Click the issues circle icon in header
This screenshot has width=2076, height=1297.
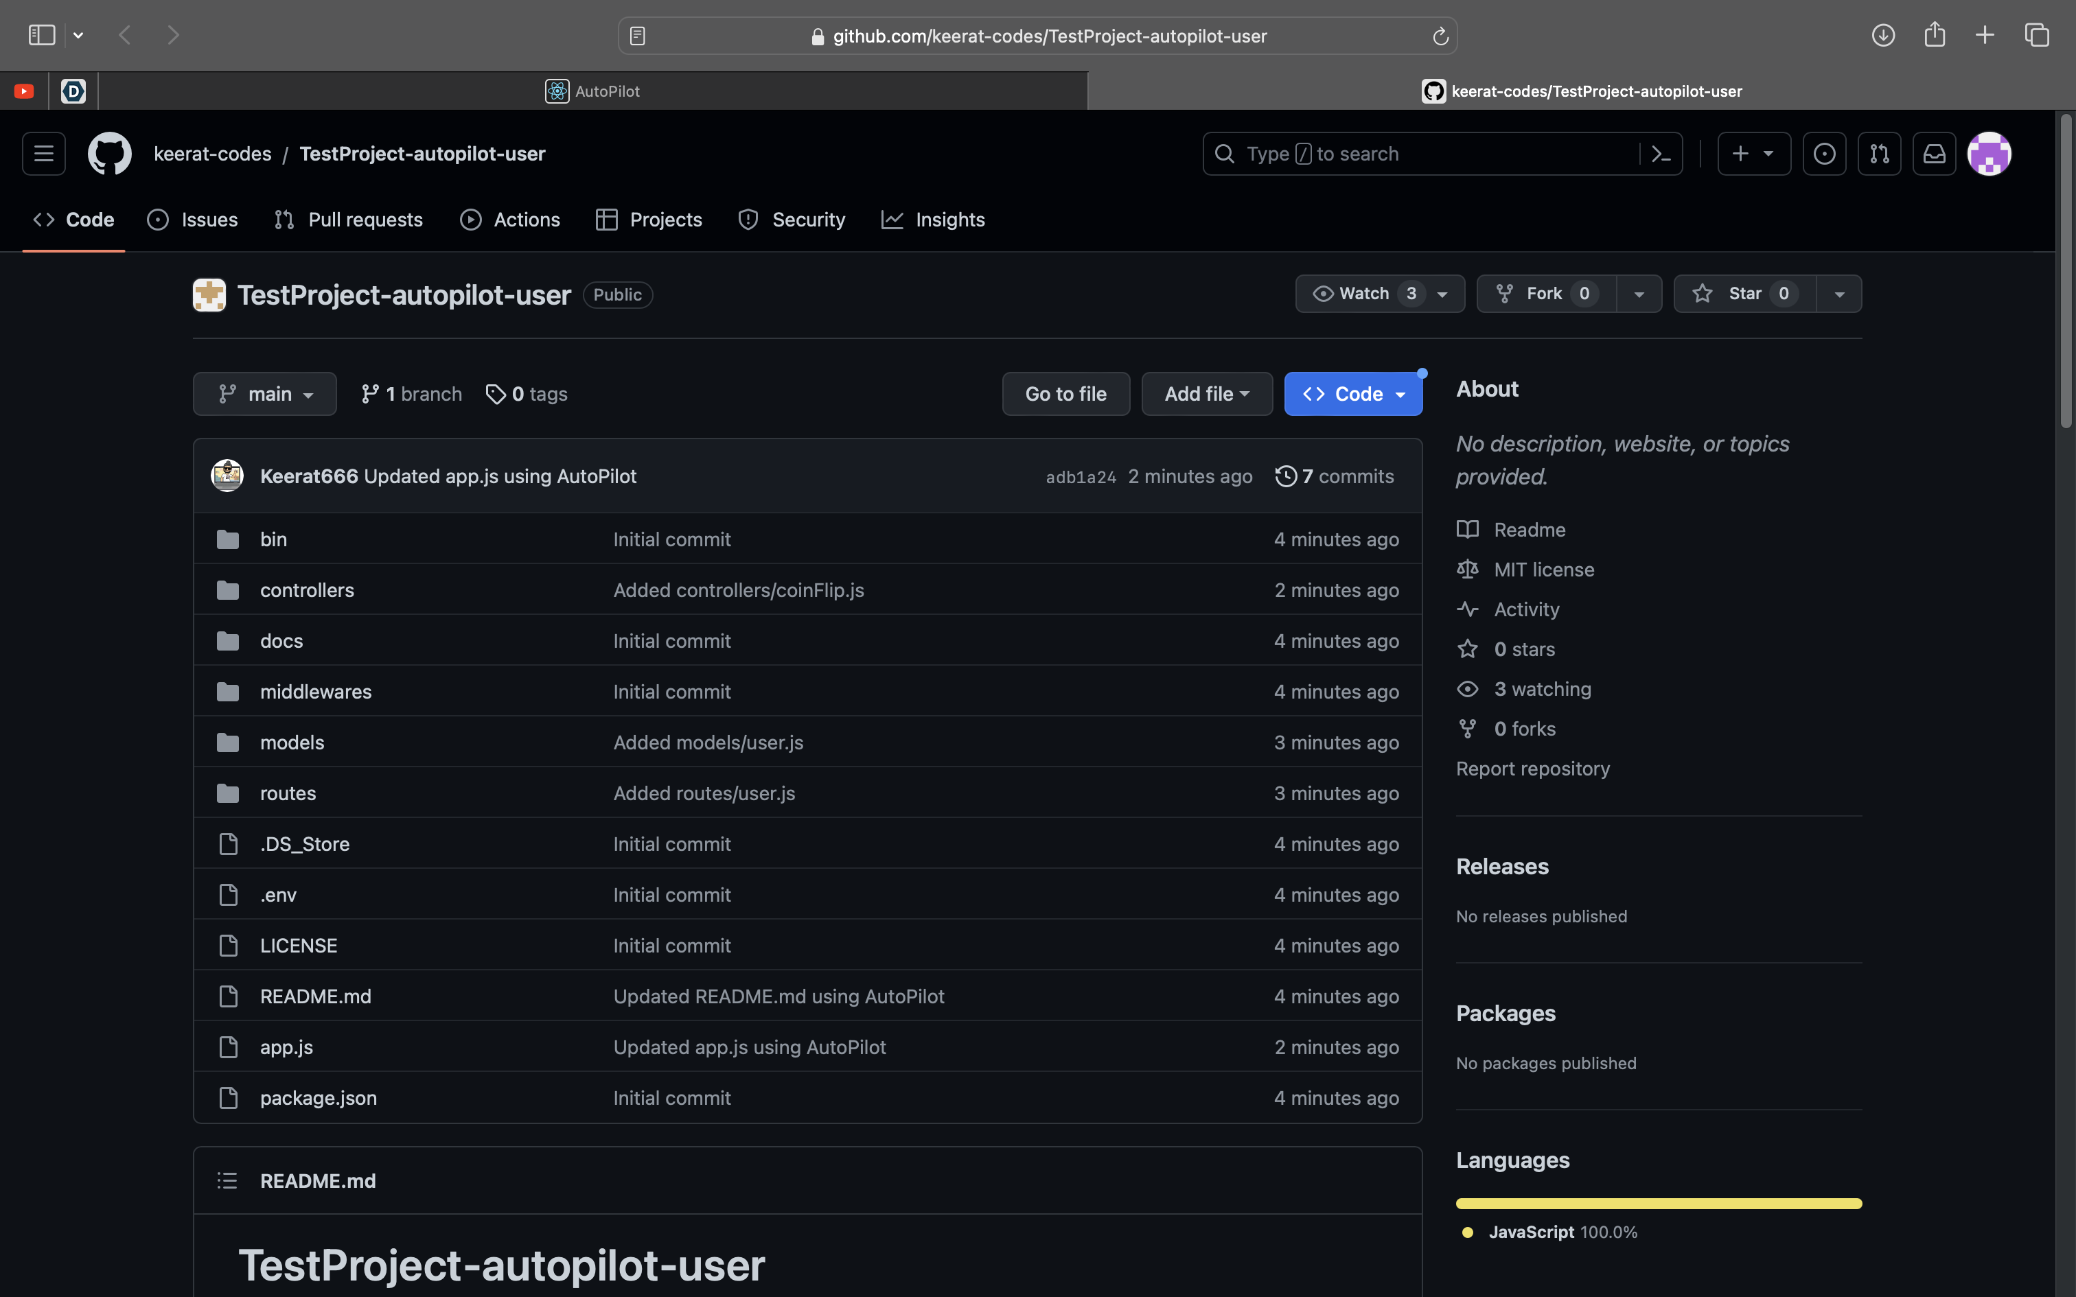[1825, 154]
